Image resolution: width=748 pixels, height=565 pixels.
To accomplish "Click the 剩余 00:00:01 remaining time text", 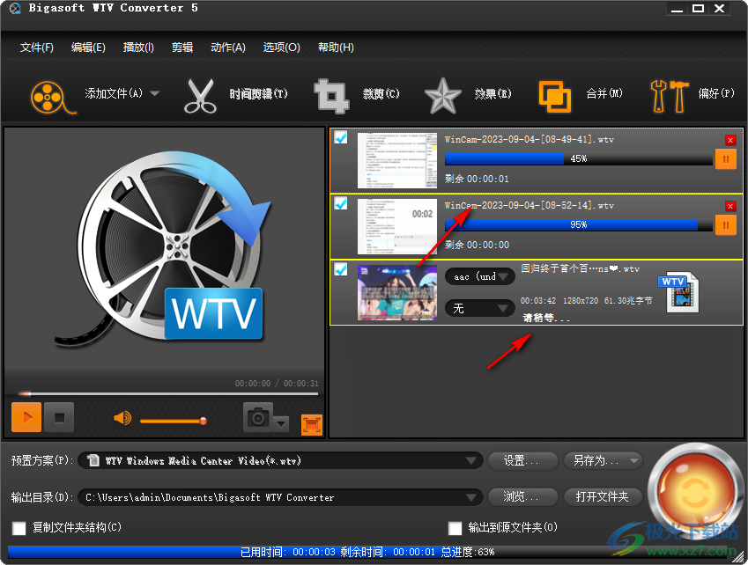I will click(x=477, y=180).
